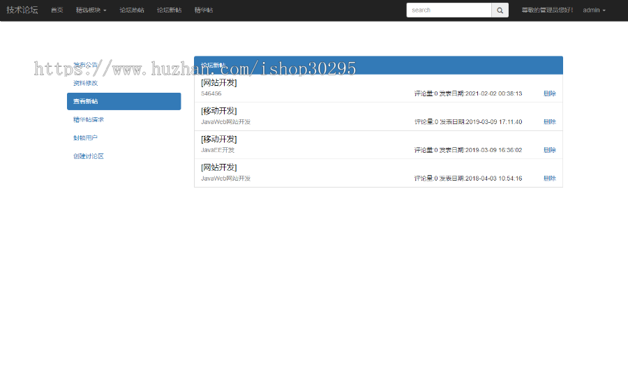Open 论坛新帖 from the navbar

(x=169, y=10)
